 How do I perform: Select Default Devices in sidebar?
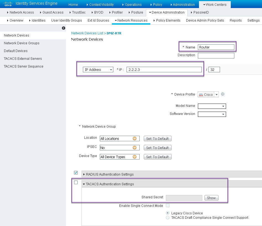coord(16,51)
